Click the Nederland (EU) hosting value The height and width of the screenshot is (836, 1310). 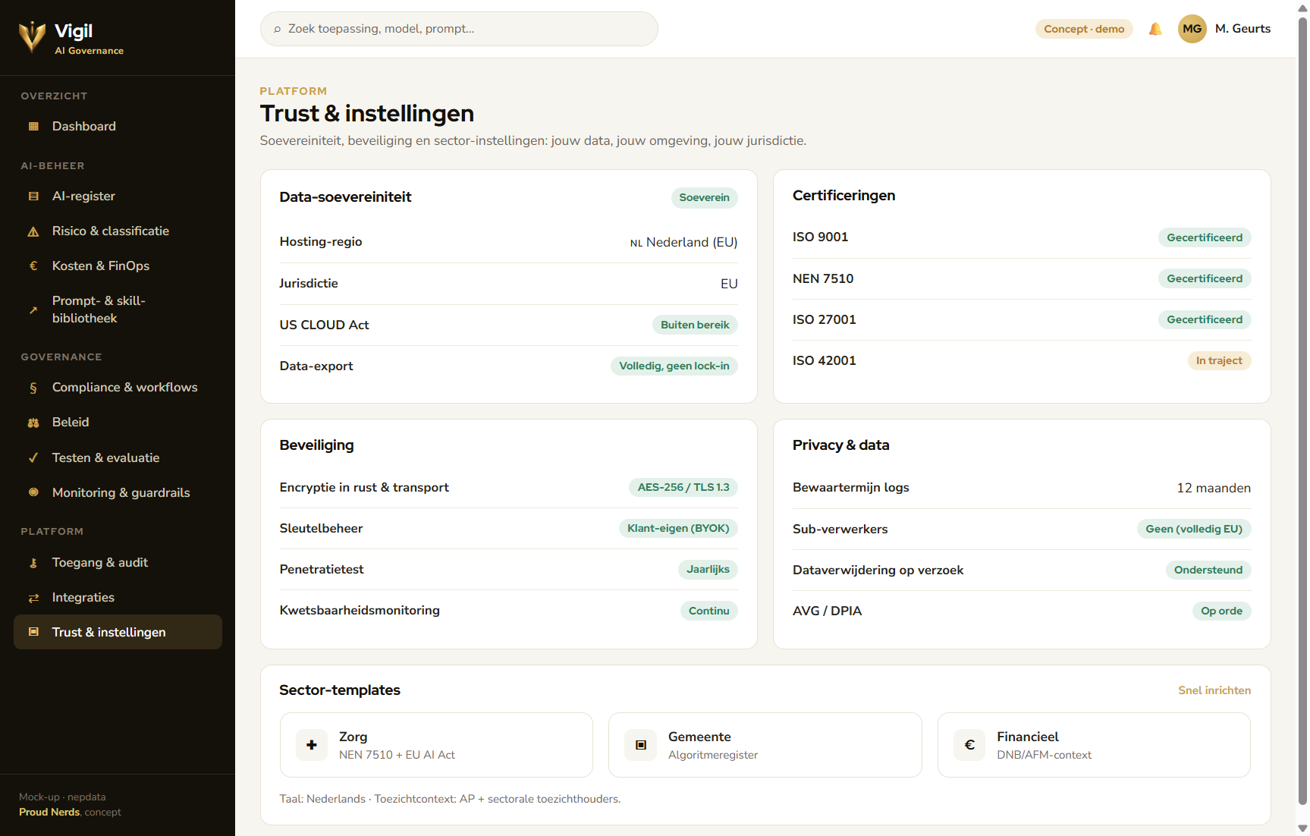point(683,242)
